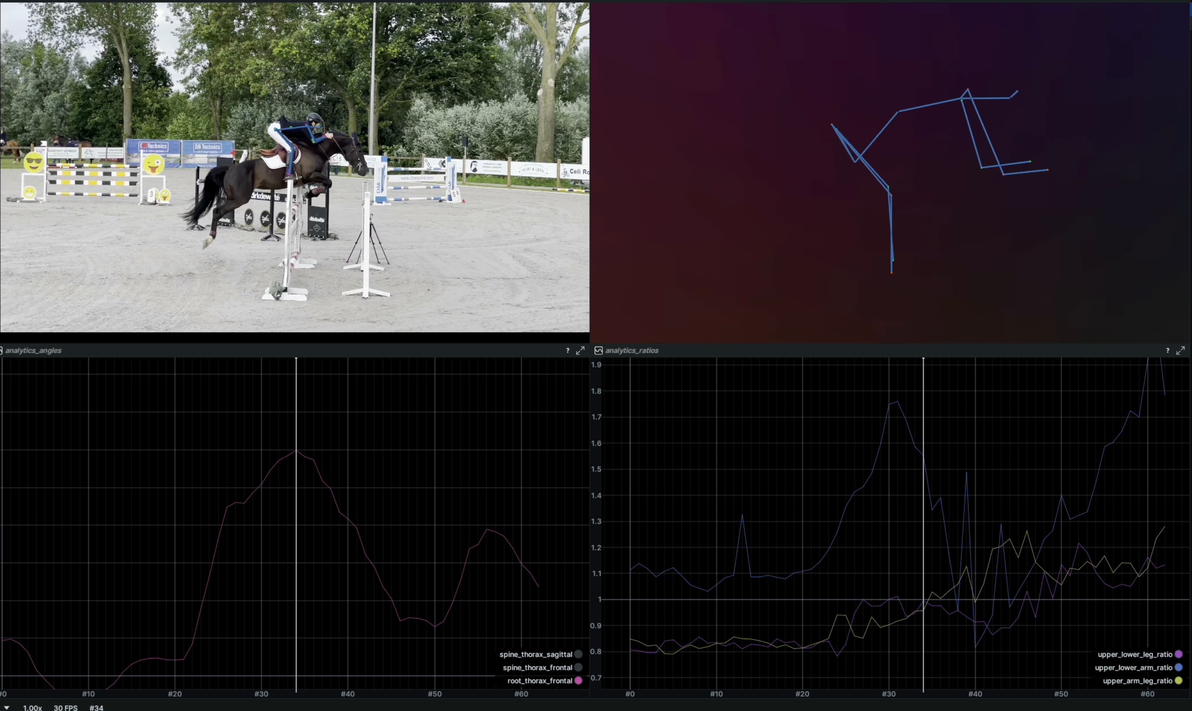Open help for analytics_angles panel
1192x711 pixels.
567,351
